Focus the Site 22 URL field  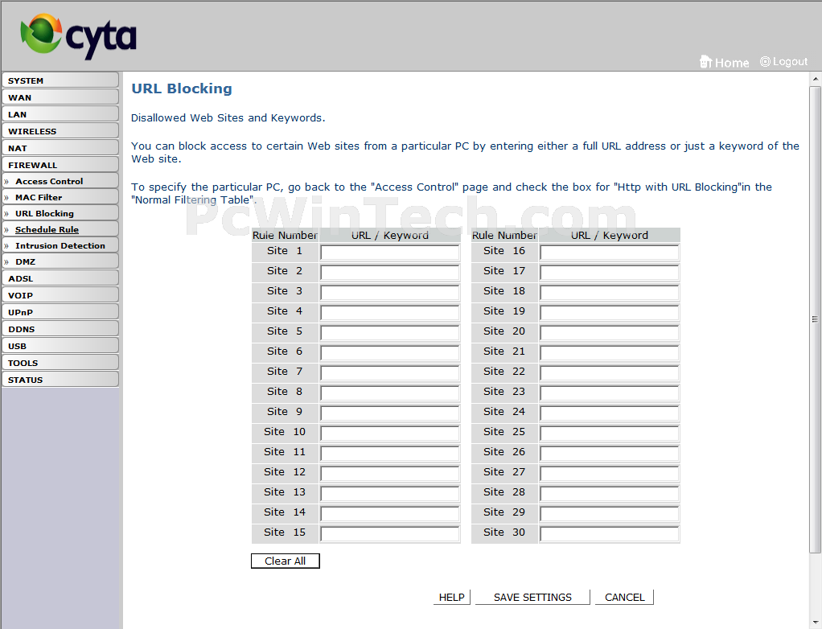click(x=610, y=374)
